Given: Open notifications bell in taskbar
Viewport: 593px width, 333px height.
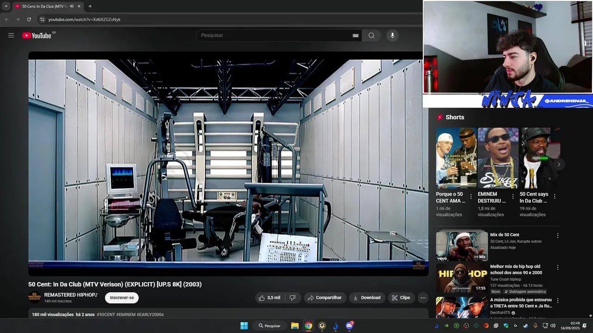Looking at the screenshot, I should [585, 326].
